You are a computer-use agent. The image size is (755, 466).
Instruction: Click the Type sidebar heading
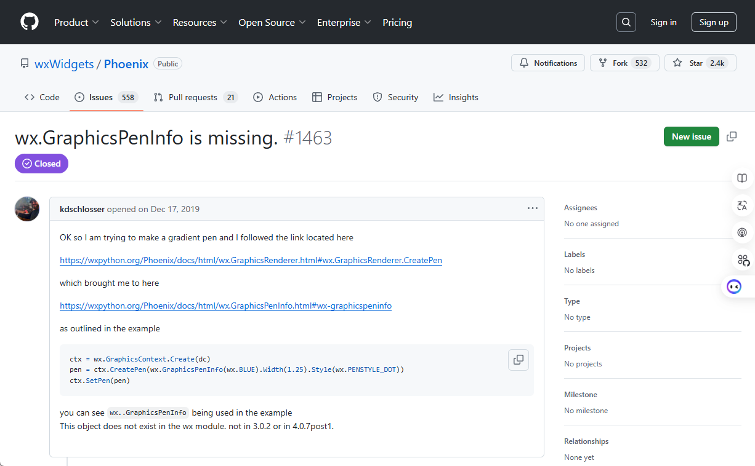click(x=572, y=301)
